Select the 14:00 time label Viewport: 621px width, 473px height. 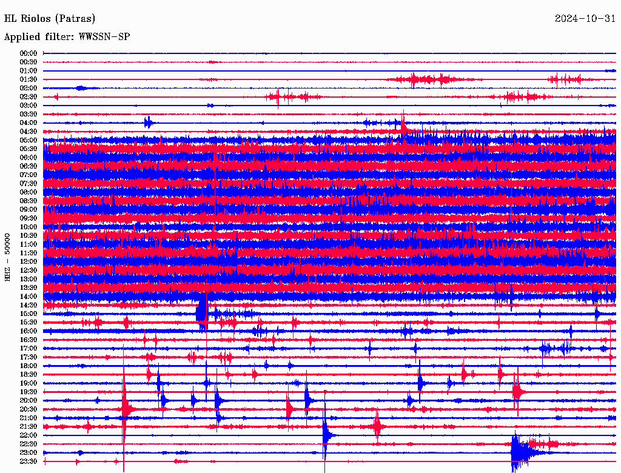[x=29, y=297]
